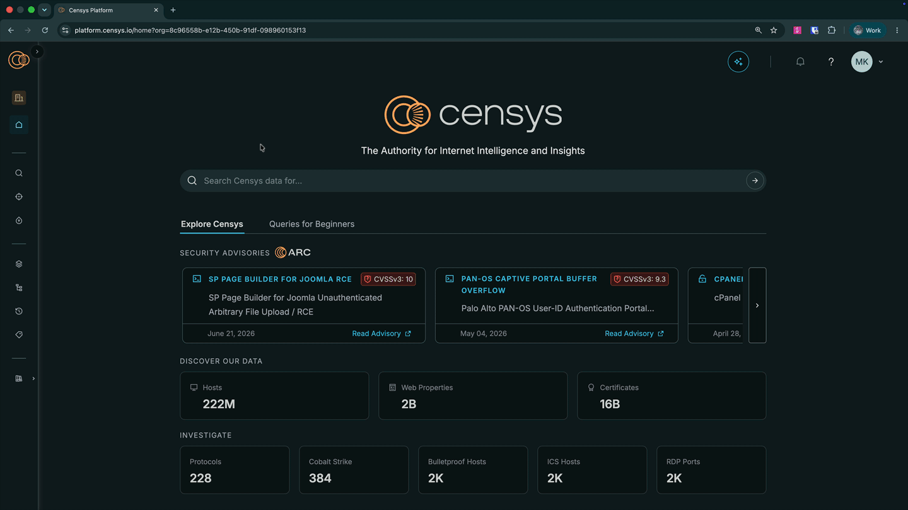908x510 pixels.
Task: Open the organization building icon
Action: click(x=19, y=98)
